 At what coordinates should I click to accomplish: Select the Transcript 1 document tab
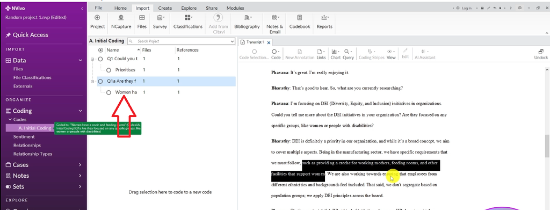[255, 42]
